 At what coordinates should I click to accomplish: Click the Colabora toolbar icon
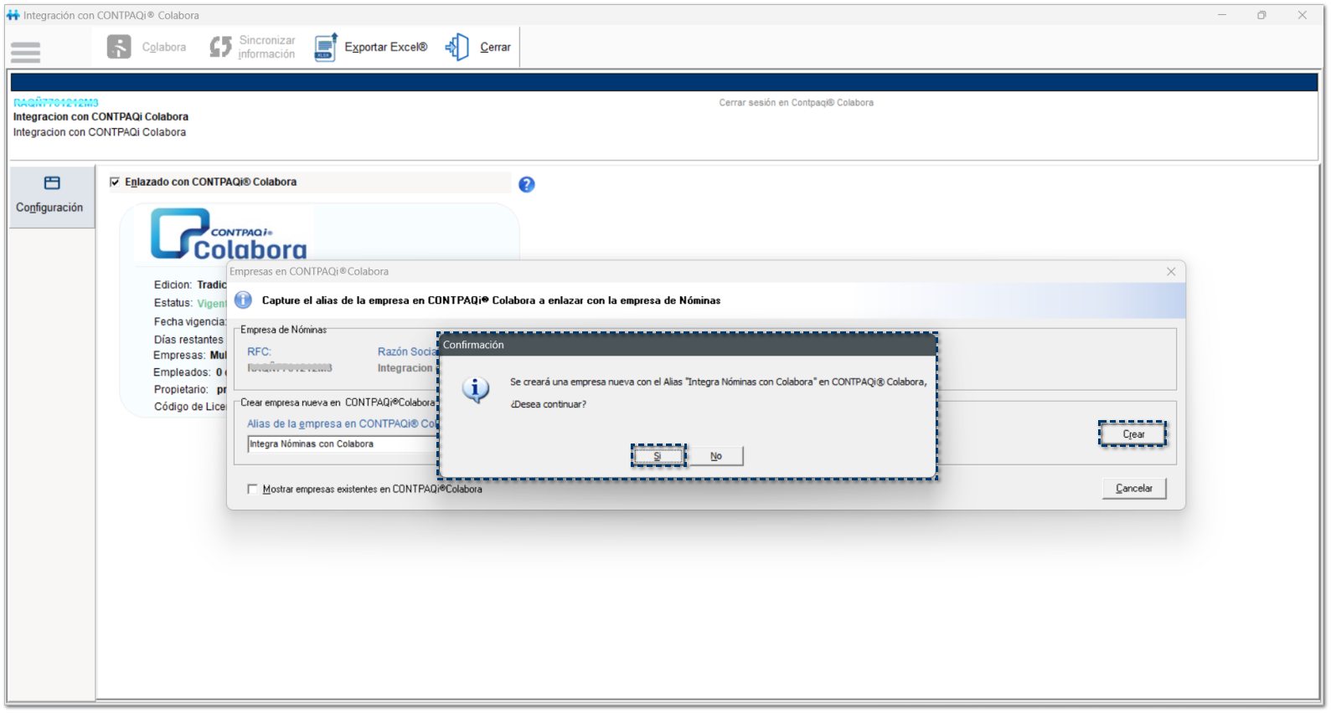coord(119,47)
